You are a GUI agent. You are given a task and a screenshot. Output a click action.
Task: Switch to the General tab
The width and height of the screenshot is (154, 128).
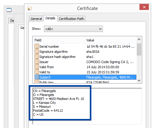[36, 19]
